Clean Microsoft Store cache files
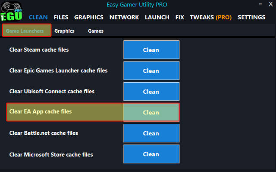The width and height of the screenshot is (276, 172). 151,154
